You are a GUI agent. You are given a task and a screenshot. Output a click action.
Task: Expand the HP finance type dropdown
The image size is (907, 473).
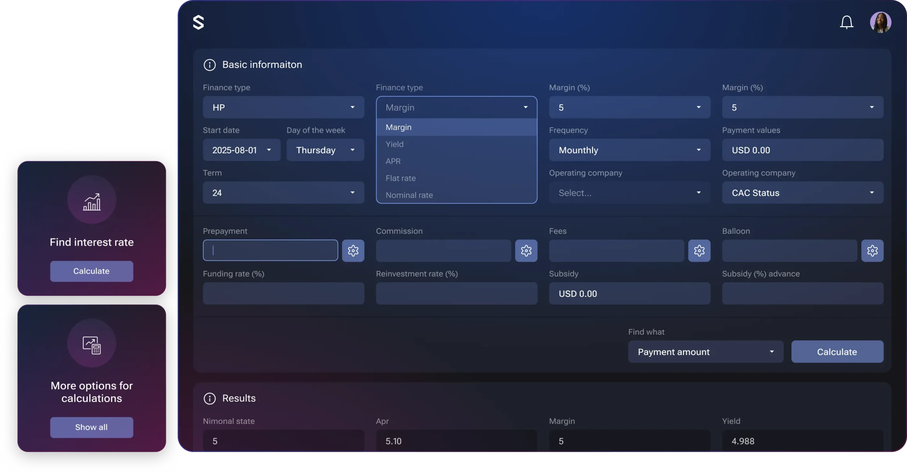pyautogui.click(x=283, y=107)
